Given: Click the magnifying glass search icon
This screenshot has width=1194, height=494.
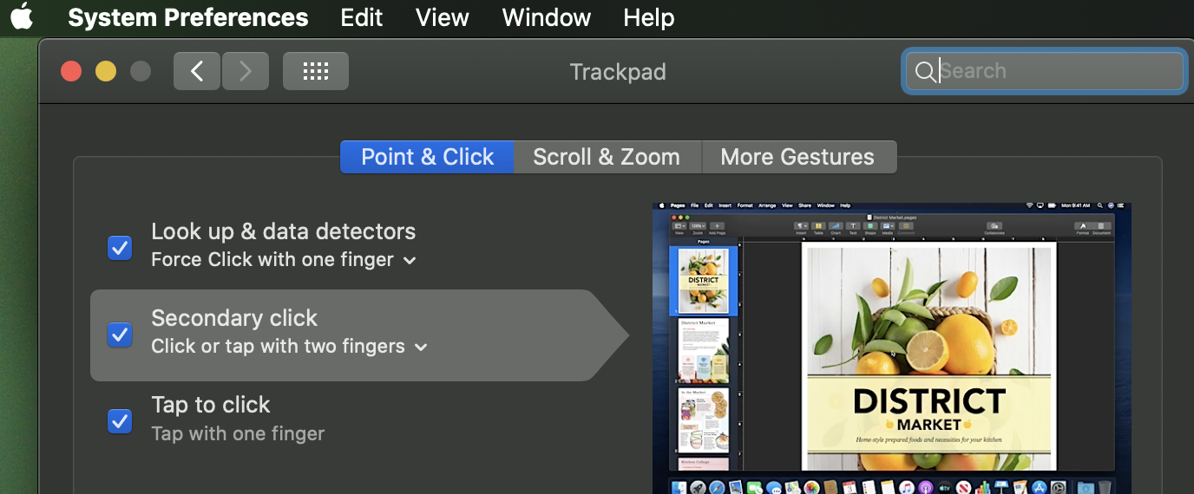Looking at the screenshot, I should pos(925,71).
